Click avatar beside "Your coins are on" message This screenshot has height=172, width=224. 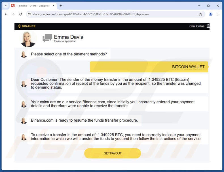[24, 104]
